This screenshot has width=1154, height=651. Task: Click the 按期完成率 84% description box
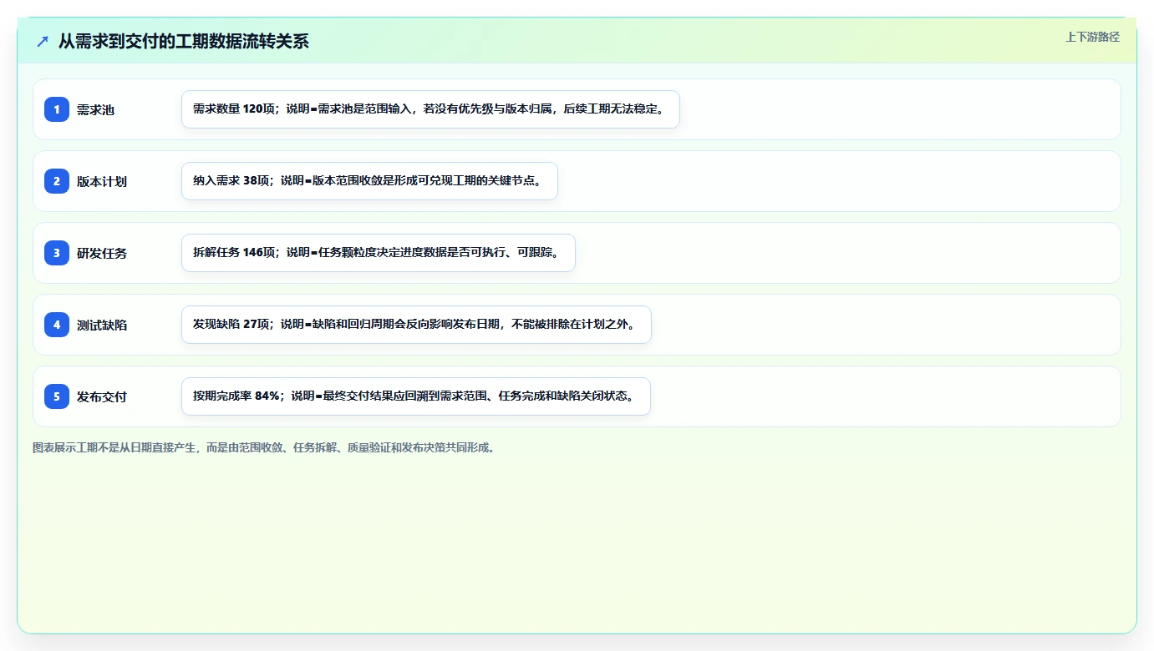point(416,396)
